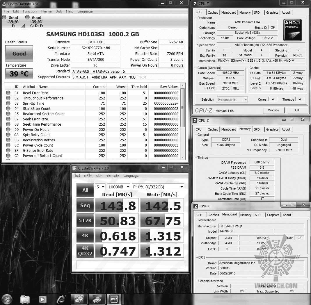311x305 pixels.
Task: Click the Core Speed value 4050.2 MHz
Action: pyautogui.click(x=230, y=73)
